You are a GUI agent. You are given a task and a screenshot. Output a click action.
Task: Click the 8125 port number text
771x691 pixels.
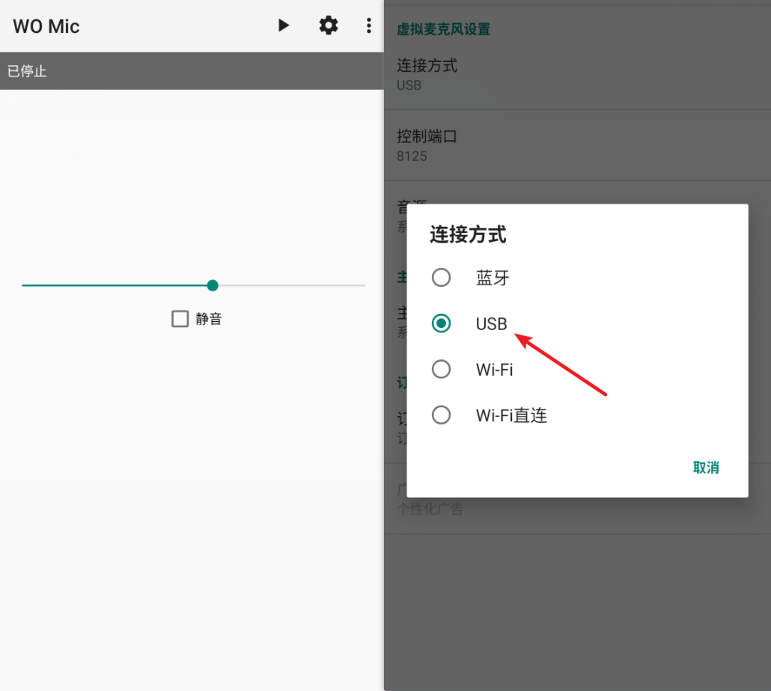(x=410, y=156)
